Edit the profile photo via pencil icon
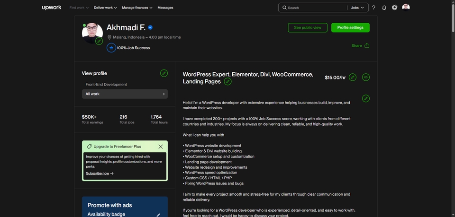 [99, 41]
